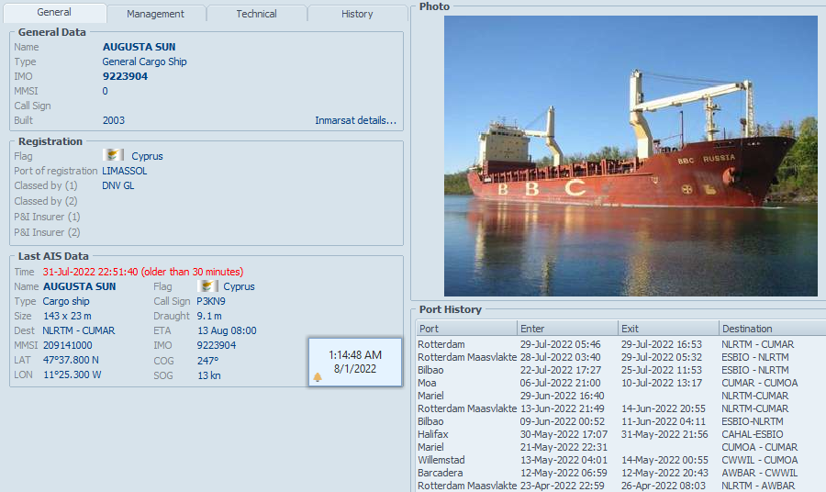Click the AIS destination NLRTM - CUMAR

point(79,330)
